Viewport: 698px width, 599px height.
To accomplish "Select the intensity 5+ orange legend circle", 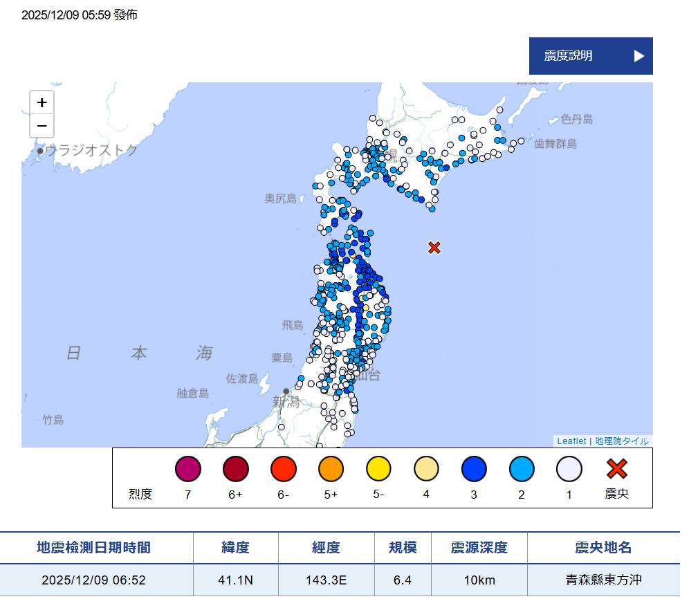I will pos(331,470).
